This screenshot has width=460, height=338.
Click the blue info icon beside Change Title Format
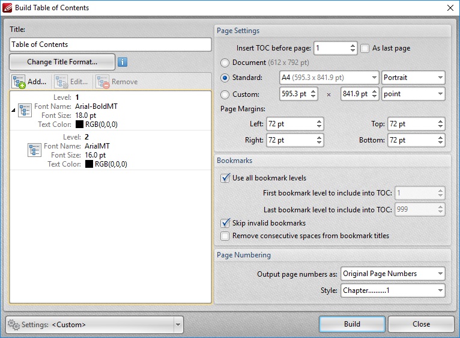point(123,62)
